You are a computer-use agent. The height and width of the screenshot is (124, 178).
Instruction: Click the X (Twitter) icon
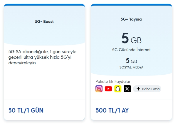tap(127, 89)
